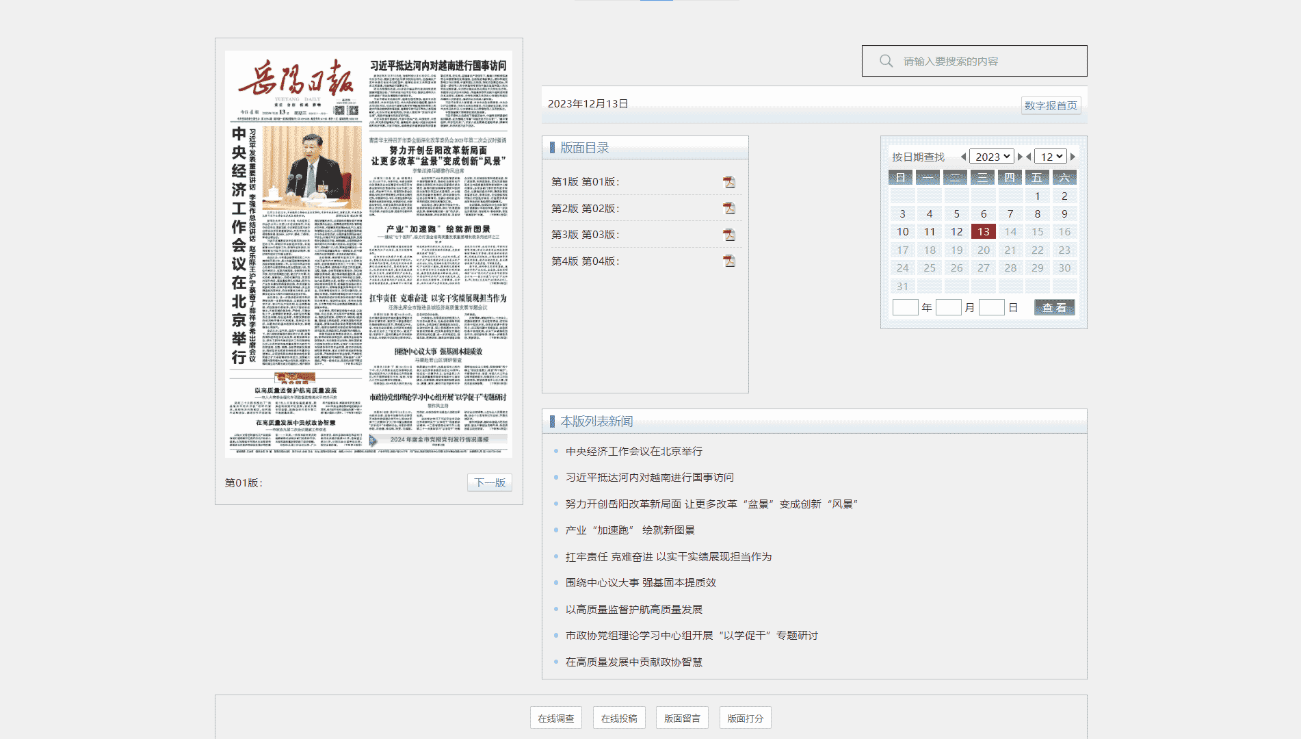
Task: Open article 以高质量监督护航高质量发展
Action: pos(634,609)
